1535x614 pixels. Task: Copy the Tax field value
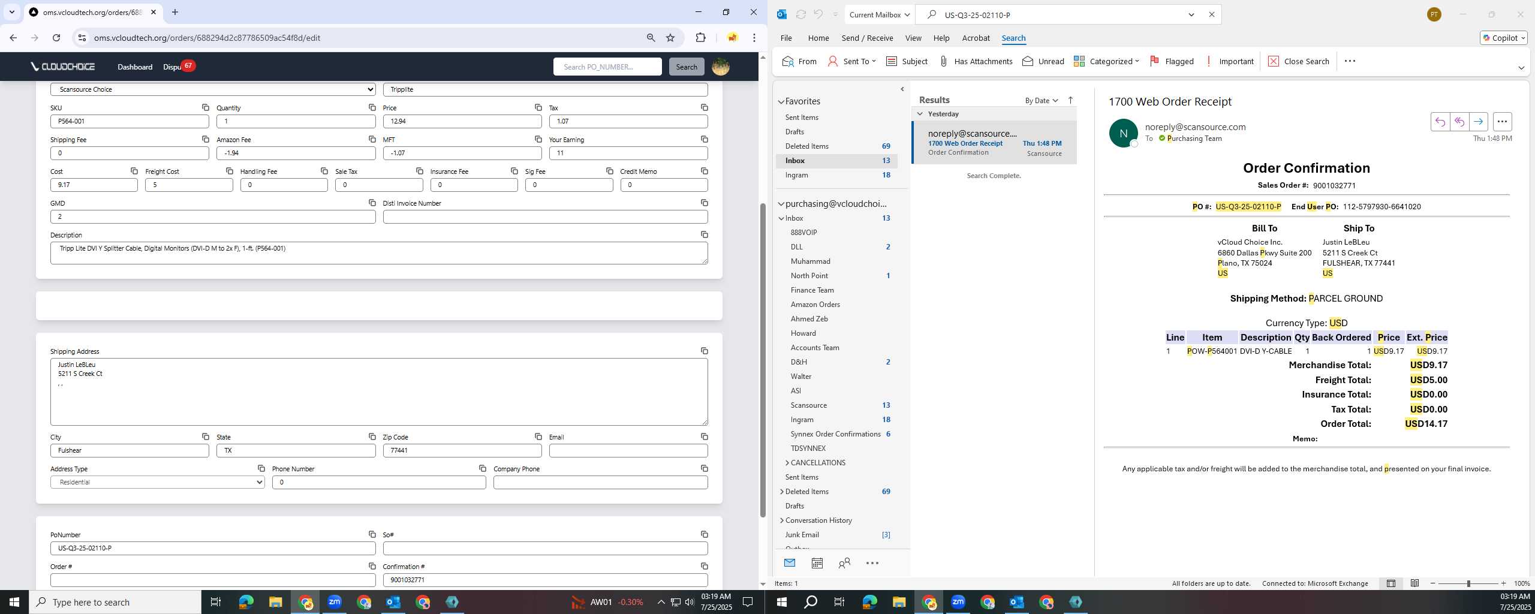(x=705, y=107)
